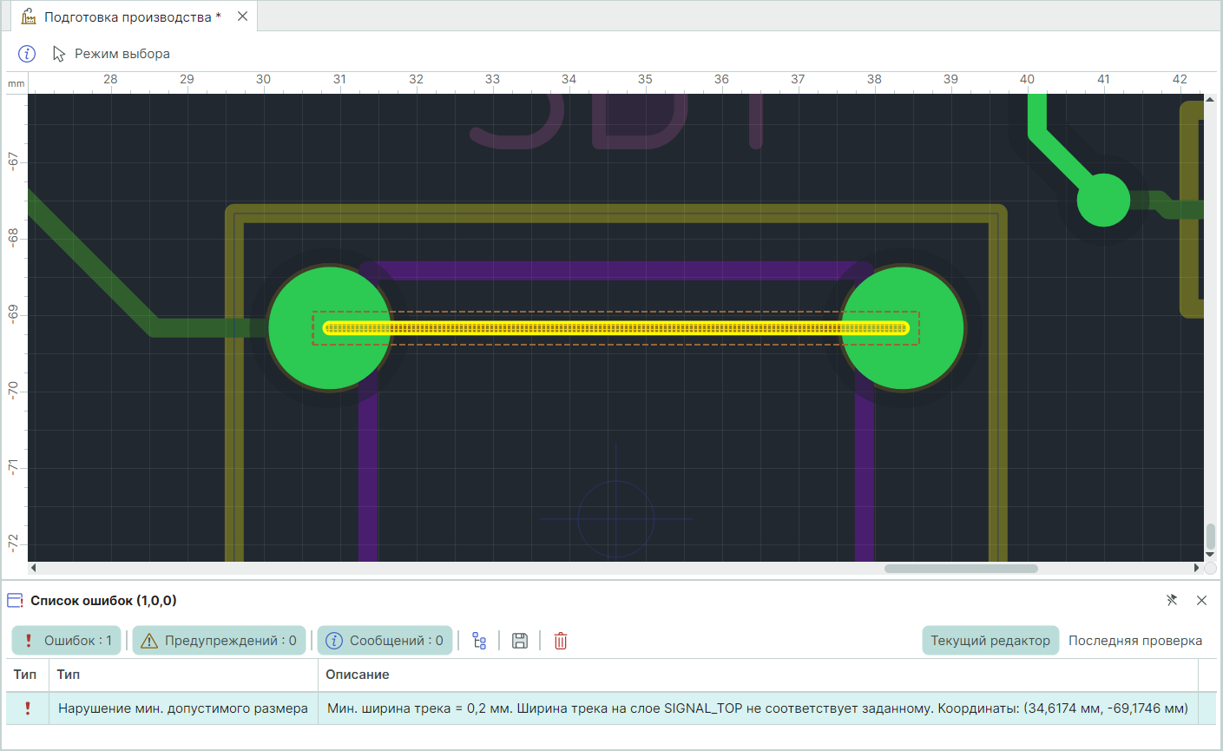The width and height of the screenshot is (1223, 751).
Task: Close the Список ошибок panel
Action: click(1201, 600)
